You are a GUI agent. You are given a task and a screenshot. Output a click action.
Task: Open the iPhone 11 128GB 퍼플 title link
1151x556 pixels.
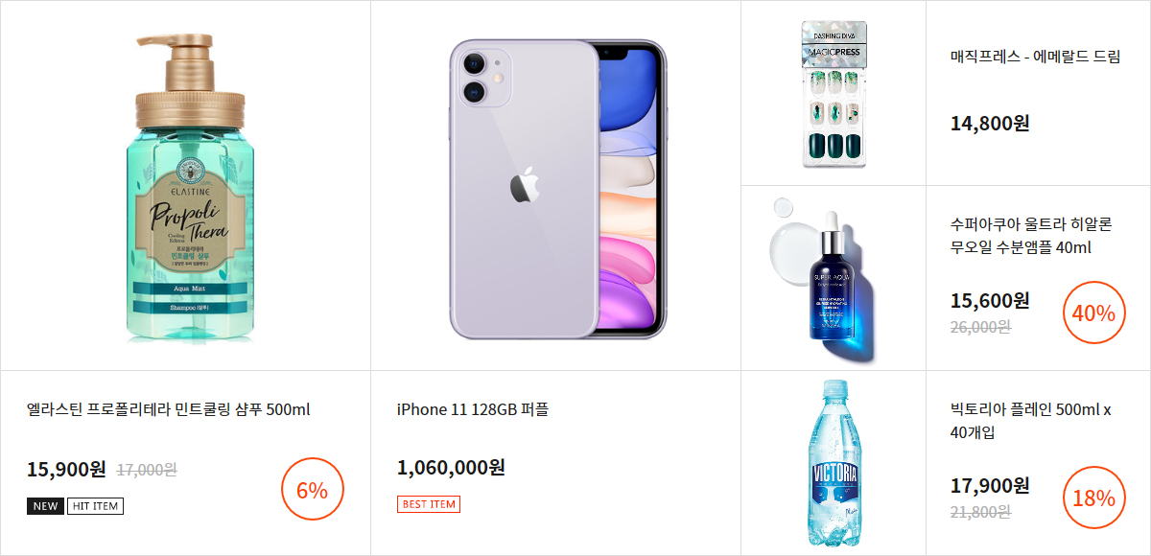pos(473,410)
